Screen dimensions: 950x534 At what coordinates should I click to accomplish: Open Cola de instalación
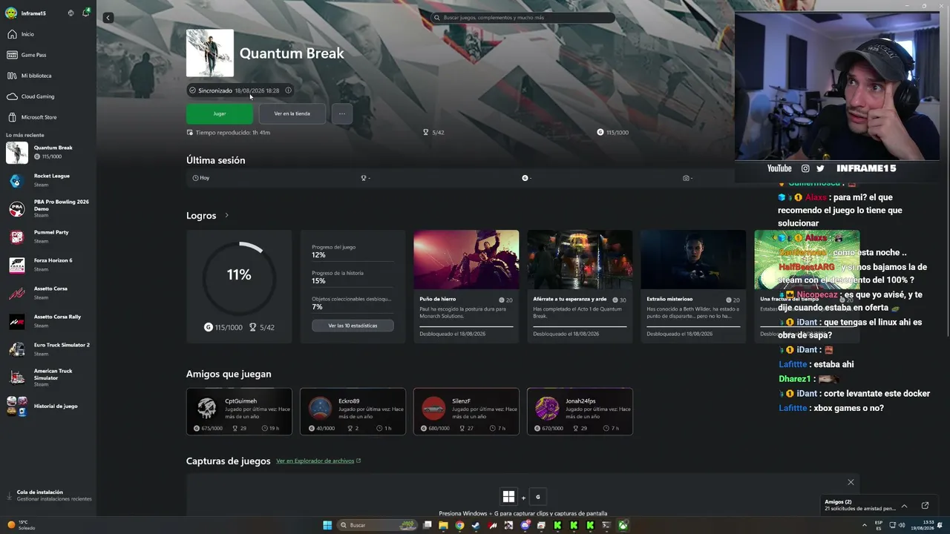pyautogui.click(x=48, y=495)
